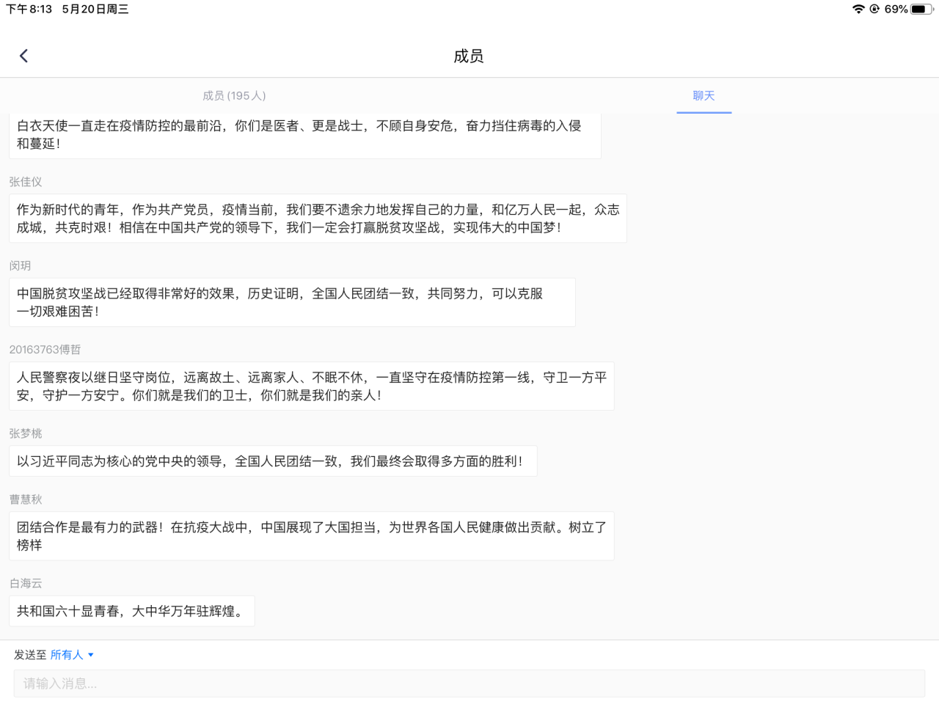Tap the 成员 page title
The width and height of the screenshot is (939, 704).
click(x=469, y=56)
